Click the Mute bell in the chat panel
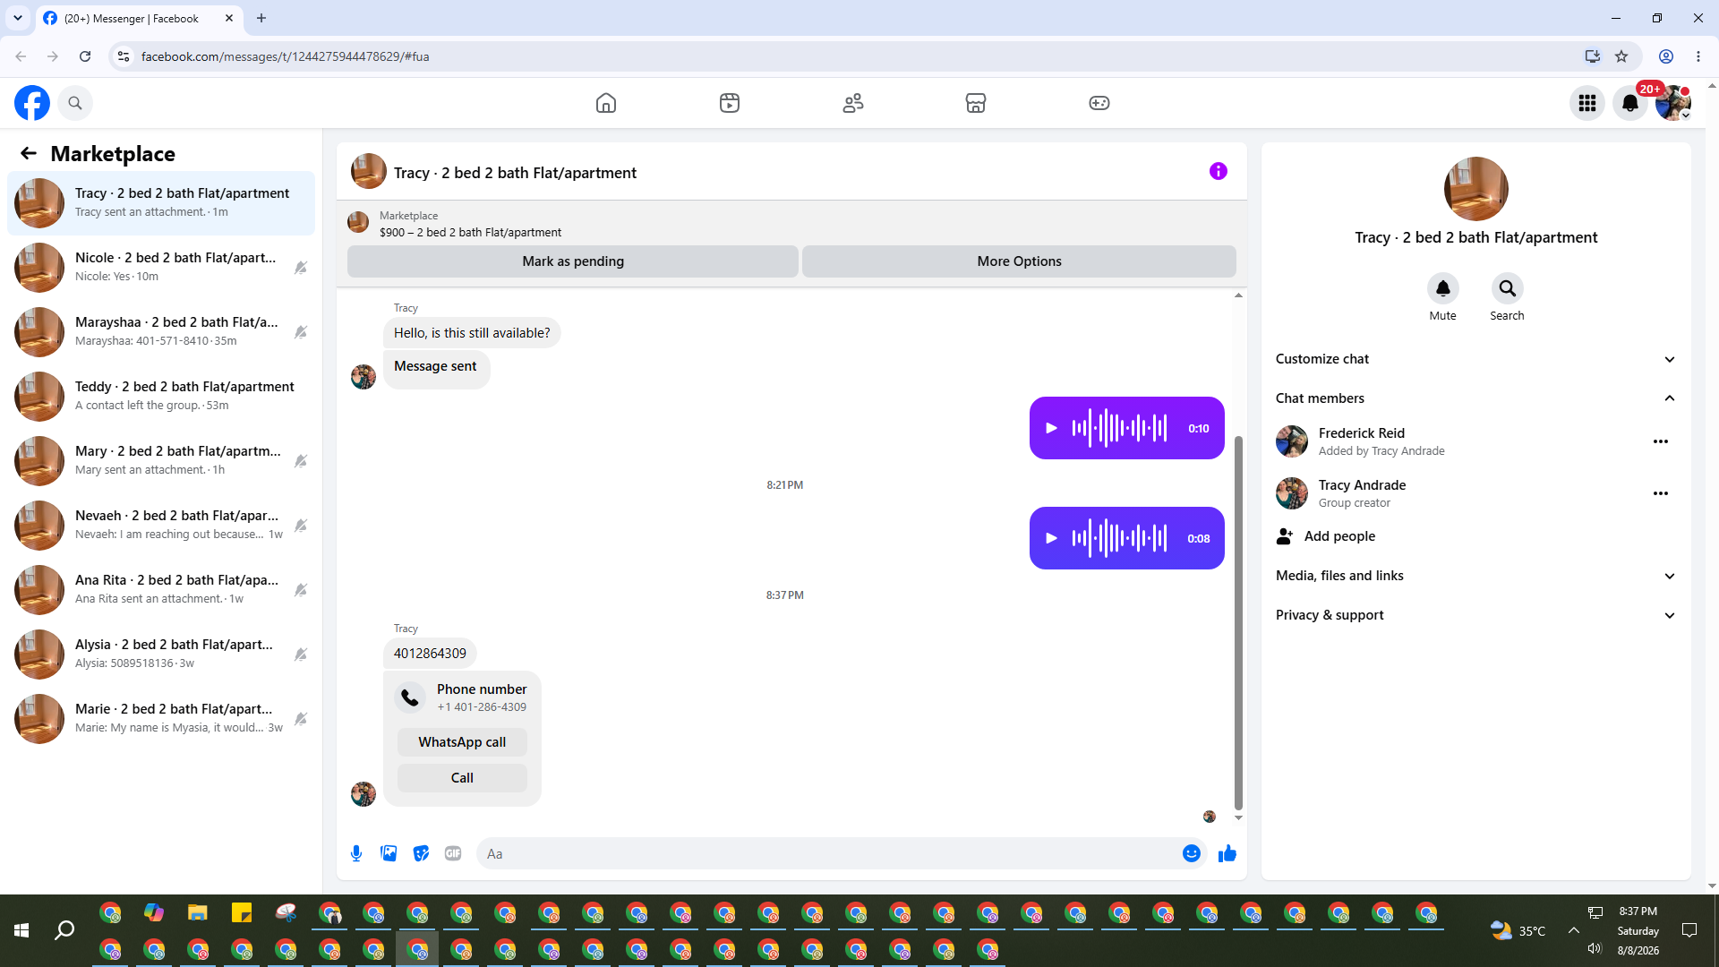1719x967 pixels. (1443, 288)
